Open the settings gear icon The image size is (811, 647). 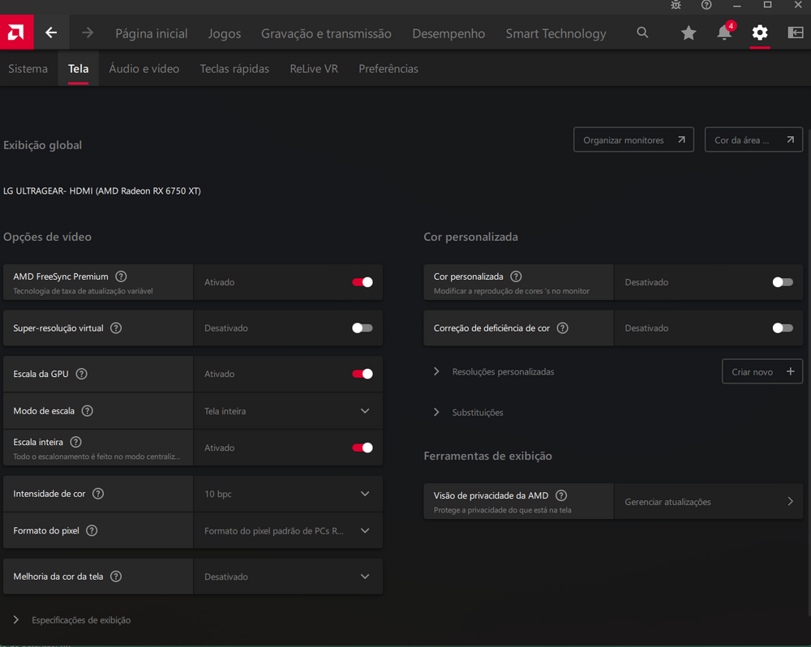[x=759, y=33]
